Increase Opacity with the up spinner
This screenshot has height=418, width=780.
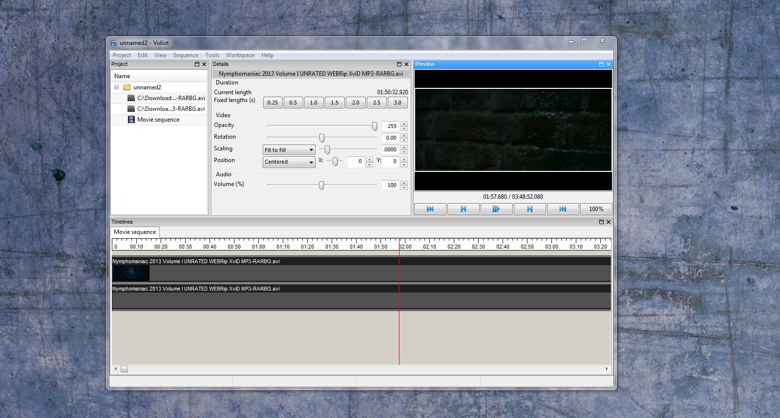coord(404,124)
